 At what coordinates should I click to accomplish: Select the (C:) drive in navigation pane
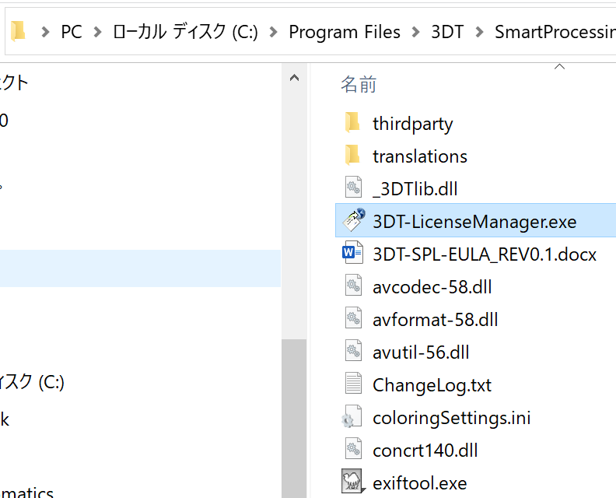point(31,381)
